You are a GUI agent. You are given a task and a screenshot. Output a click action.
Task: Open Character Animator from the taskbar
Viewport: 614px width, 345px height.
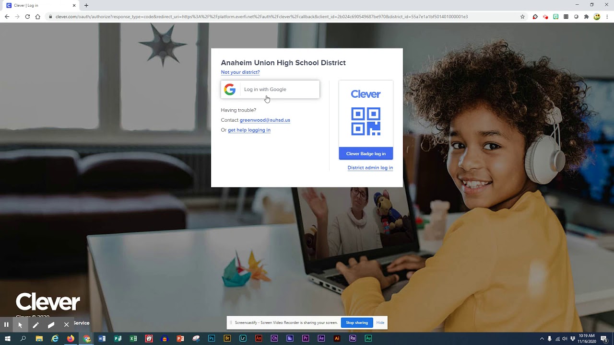coord(274,338)
